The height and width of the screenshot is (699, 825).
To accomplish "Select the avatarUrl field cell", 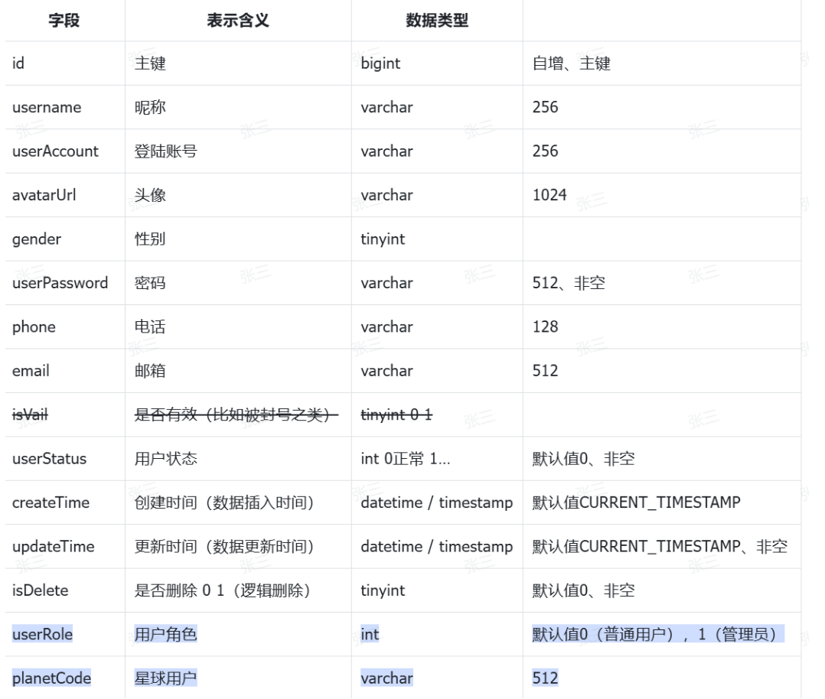I will click(44, 195).
